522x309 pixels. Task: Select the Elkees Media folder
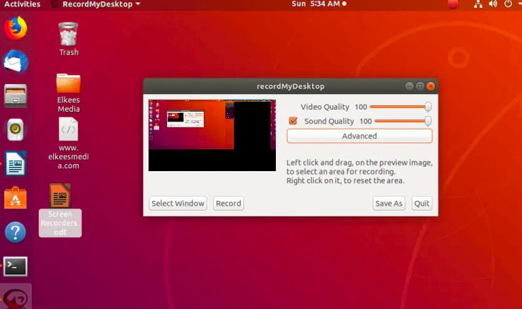69,93
